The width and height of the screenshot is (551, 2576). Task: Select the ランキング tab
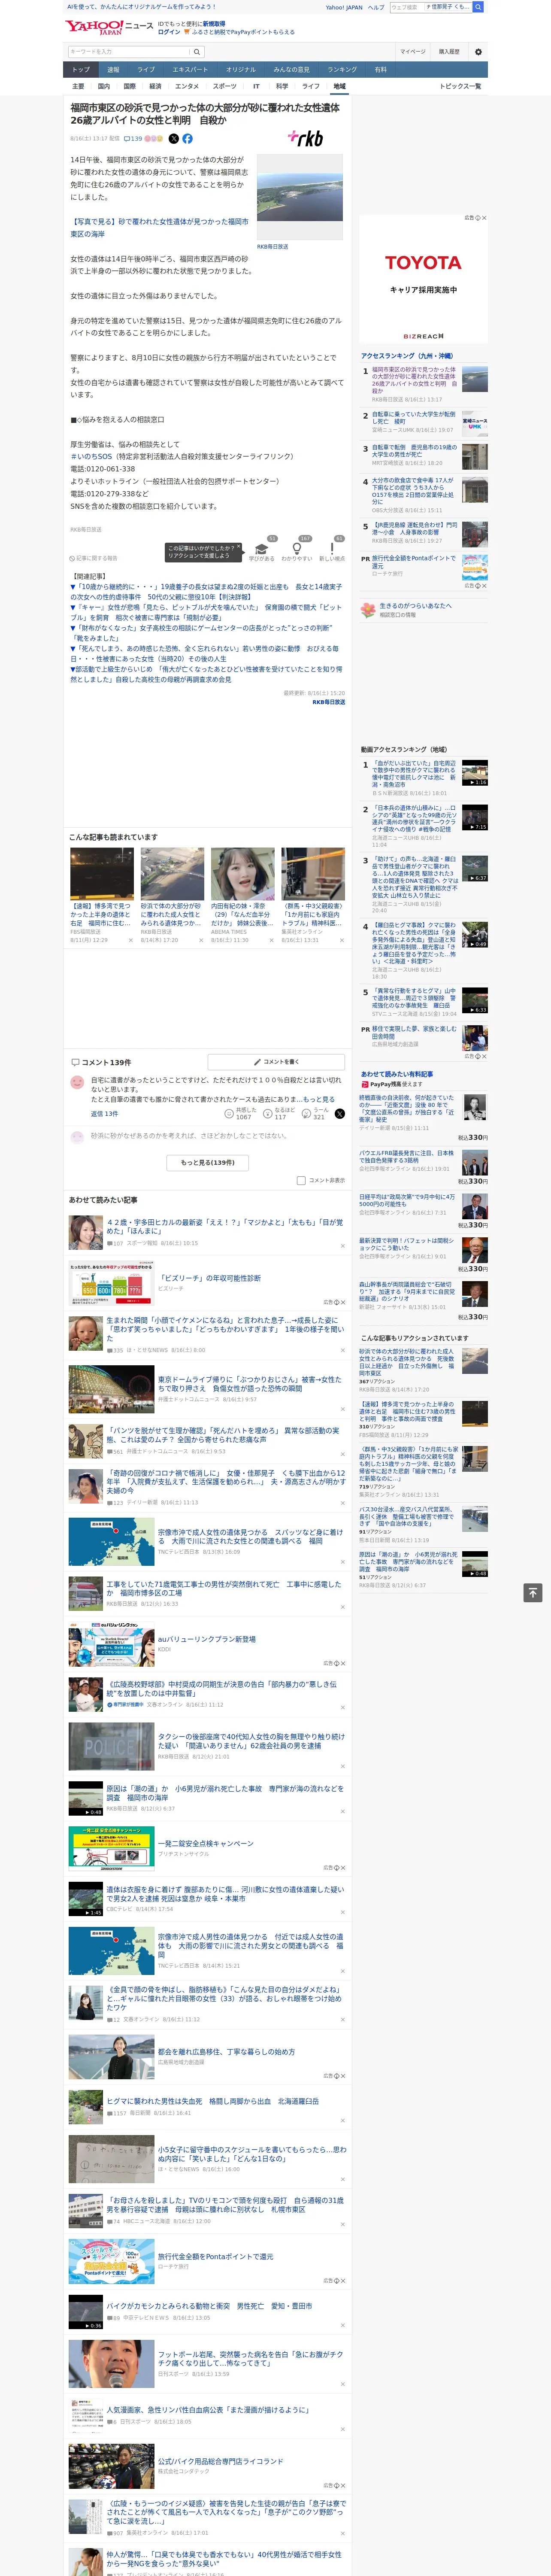point(342,70)
